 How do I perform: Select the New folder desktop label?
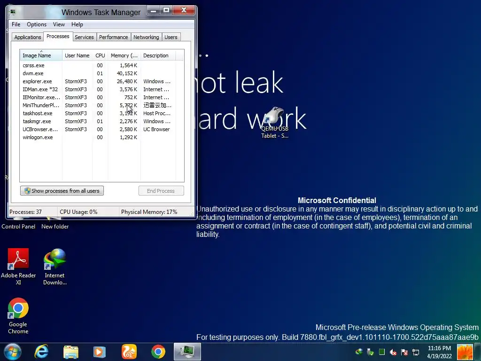point(55,227)
